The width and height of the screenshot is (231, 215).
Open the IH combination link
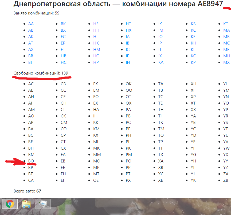[128, 62]
